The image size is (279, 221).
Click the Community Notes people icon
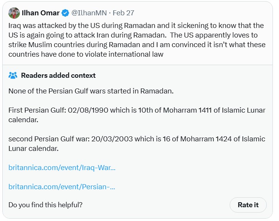13,75
